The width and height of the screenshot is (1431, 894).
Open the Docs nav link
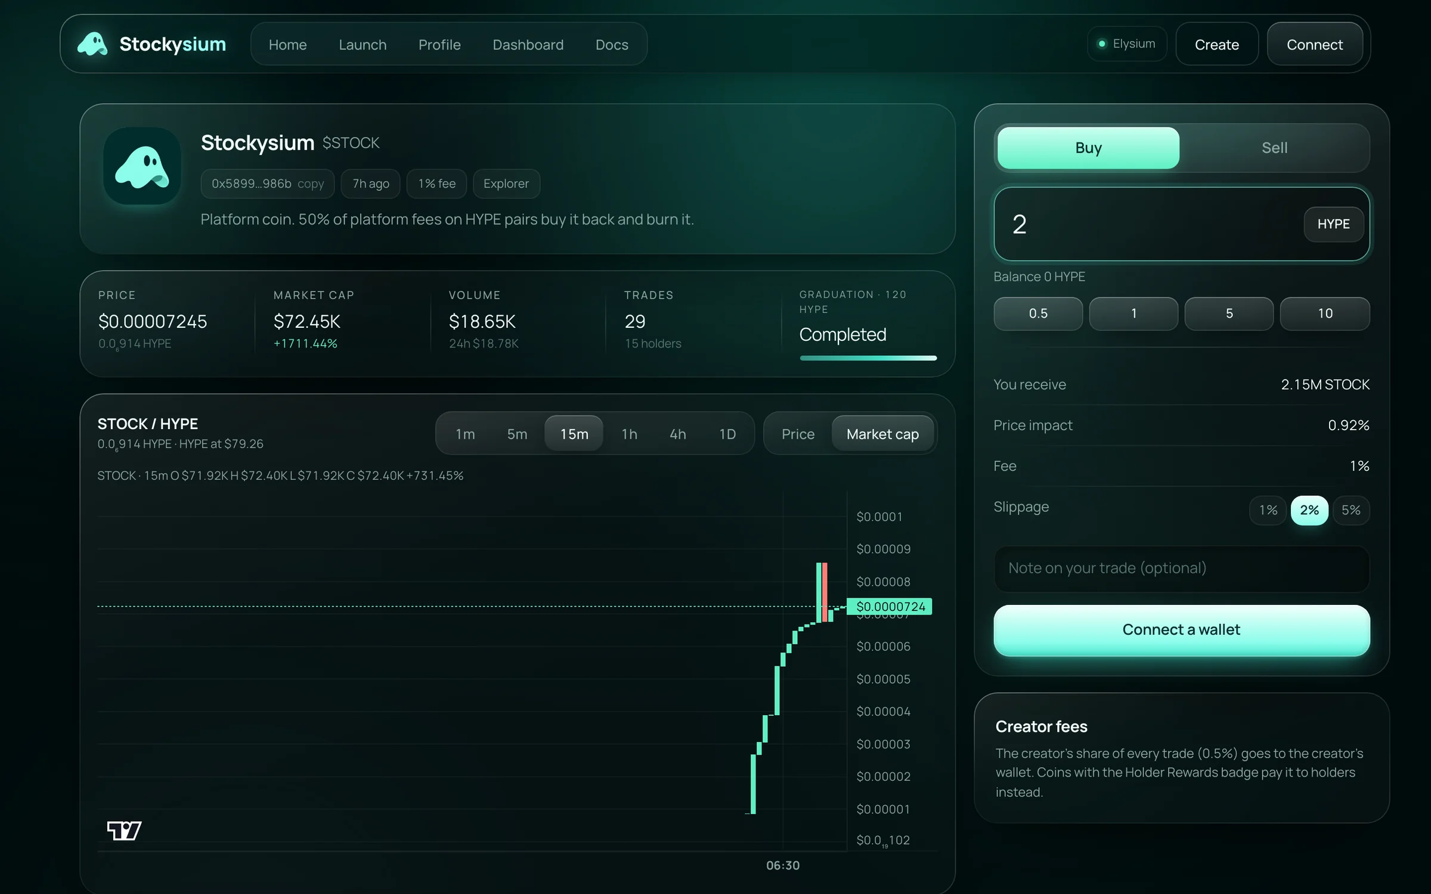(x=612, y=45)
